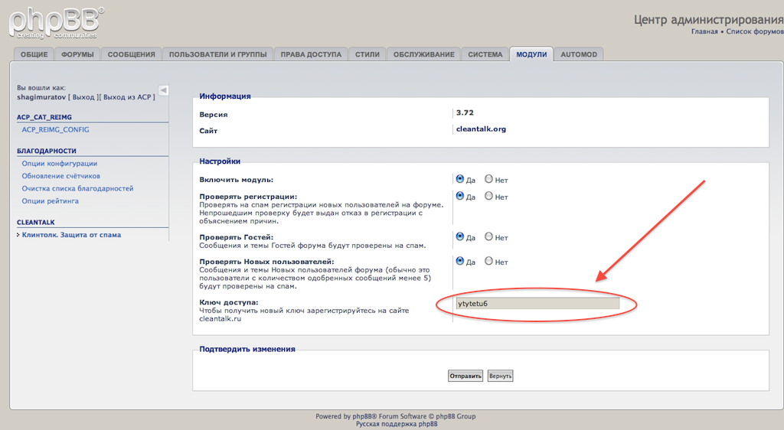784x430 pixels.
Task: Click the Выход из ACP link
Action: [129, 97]
